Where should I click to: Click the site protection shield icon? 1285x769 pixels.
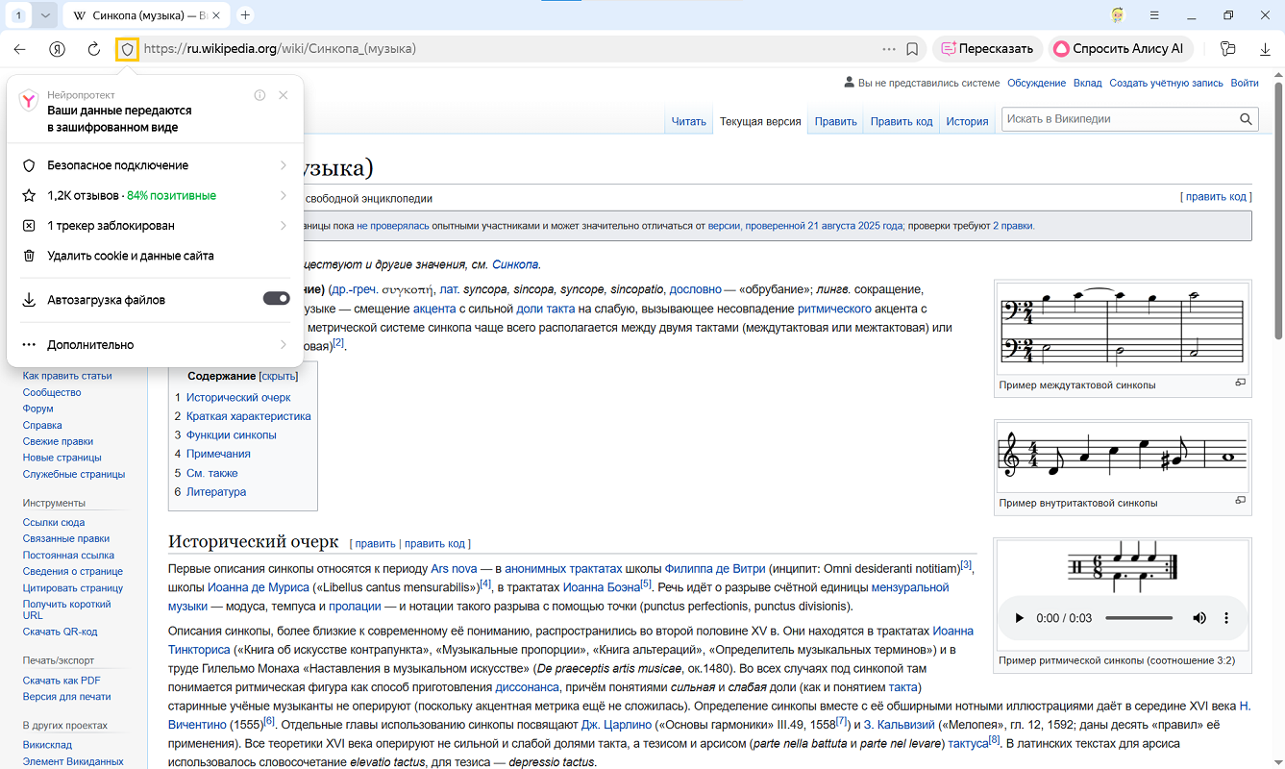click(x=127, y=49)
